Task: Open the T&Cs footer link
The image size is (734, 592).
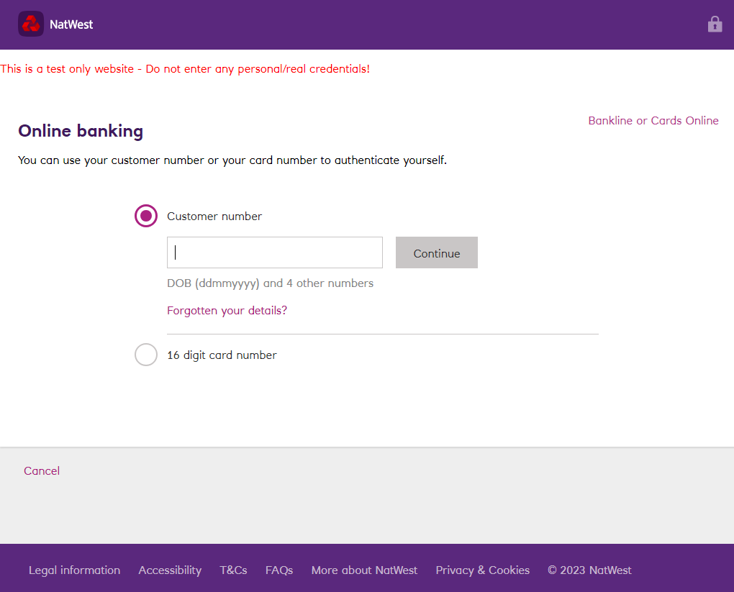Action: [233, 570]
